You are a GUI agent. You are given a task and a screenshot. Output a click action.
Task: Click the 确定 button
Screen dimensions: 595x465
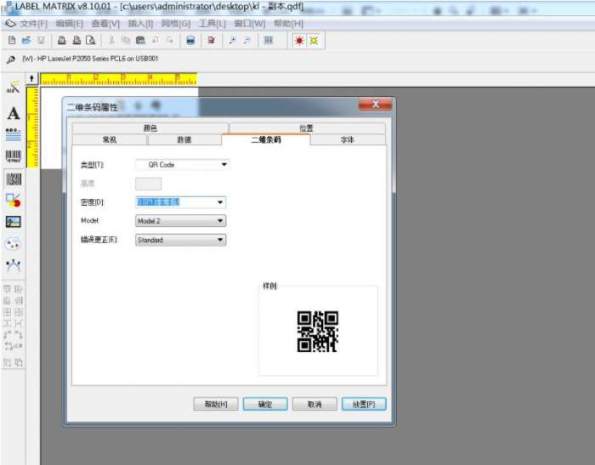[x=265, y=405]
